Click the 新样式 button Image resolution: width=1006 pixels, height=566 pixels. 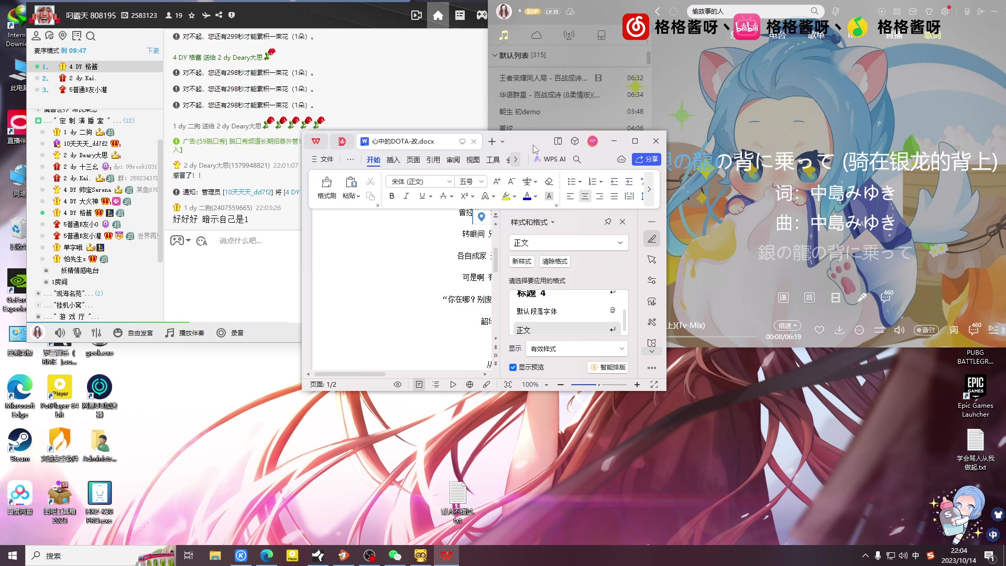click(x=521, y=262)
